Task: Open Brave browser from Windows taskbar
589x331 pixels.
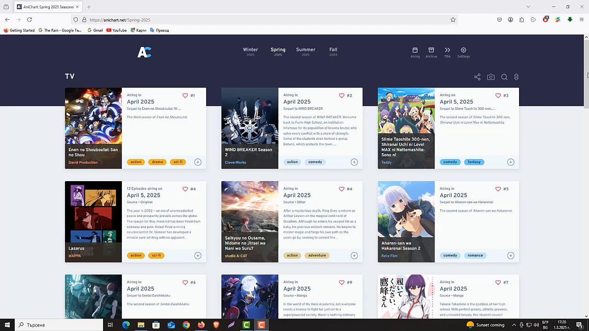Action: (216, 325)
